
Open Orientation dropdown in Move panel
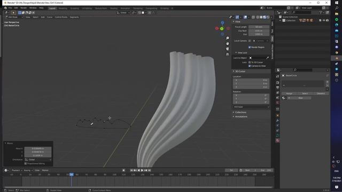38,160
